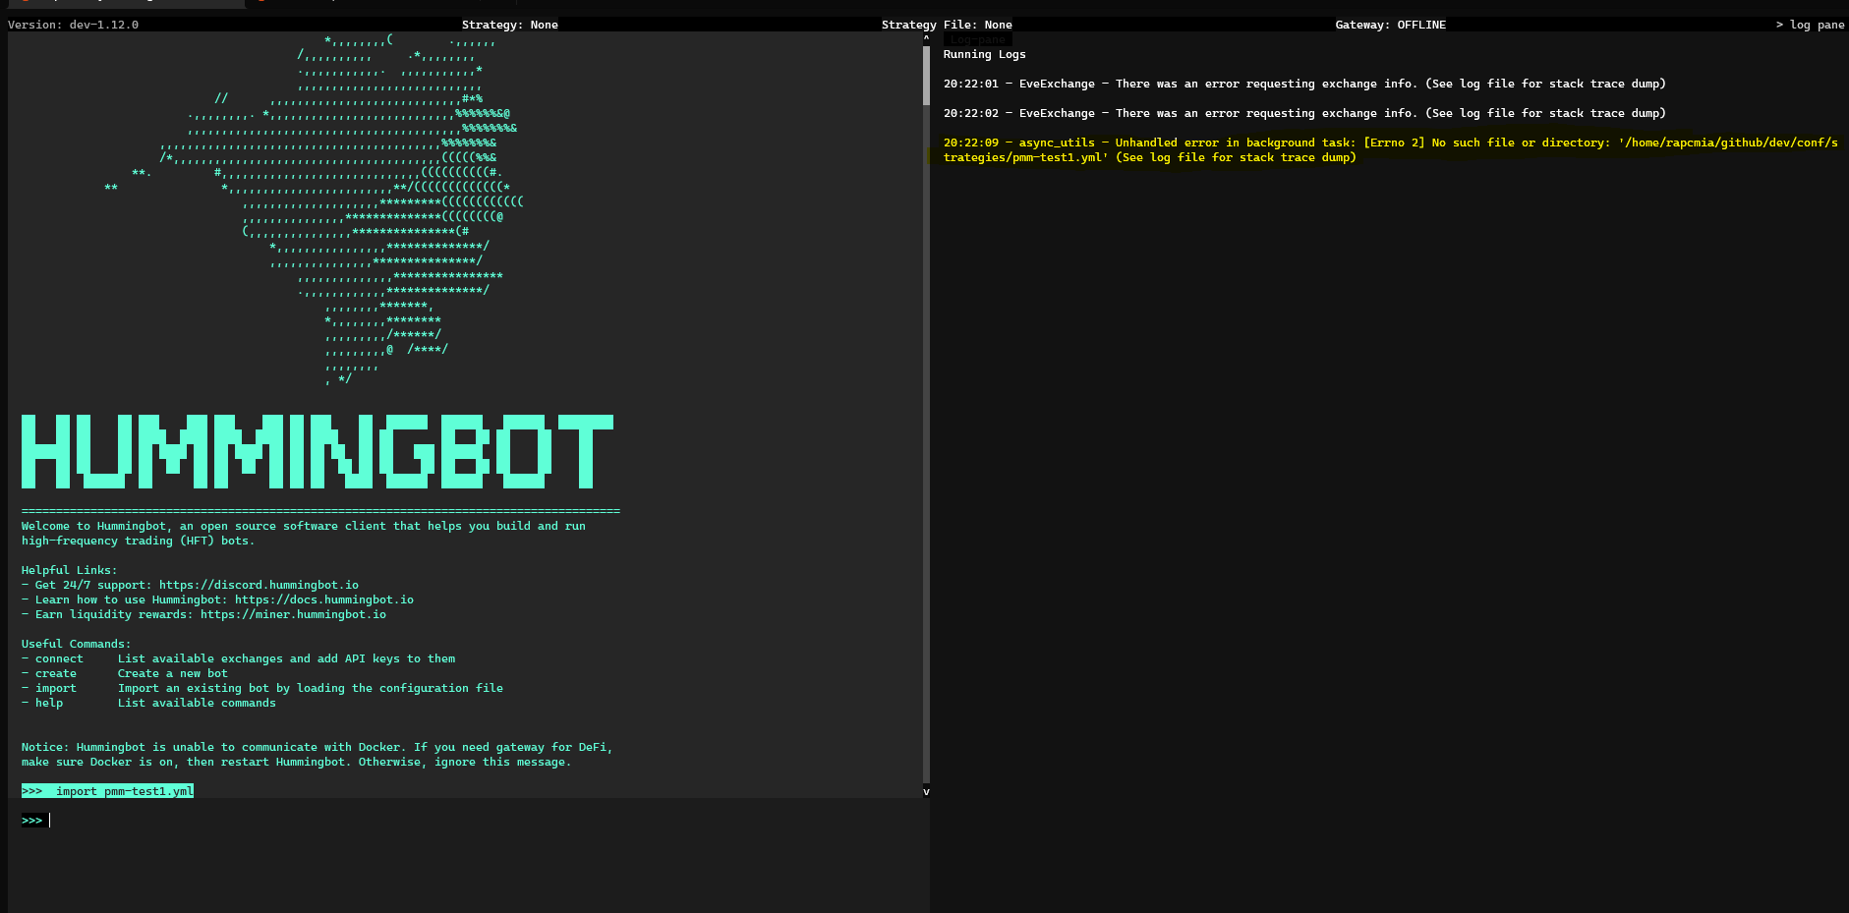Click the Strategy File: None status item
Image resolution: width=1849 pixels, height=913 pixels.
pyautogui.click(x=946, y=25)
